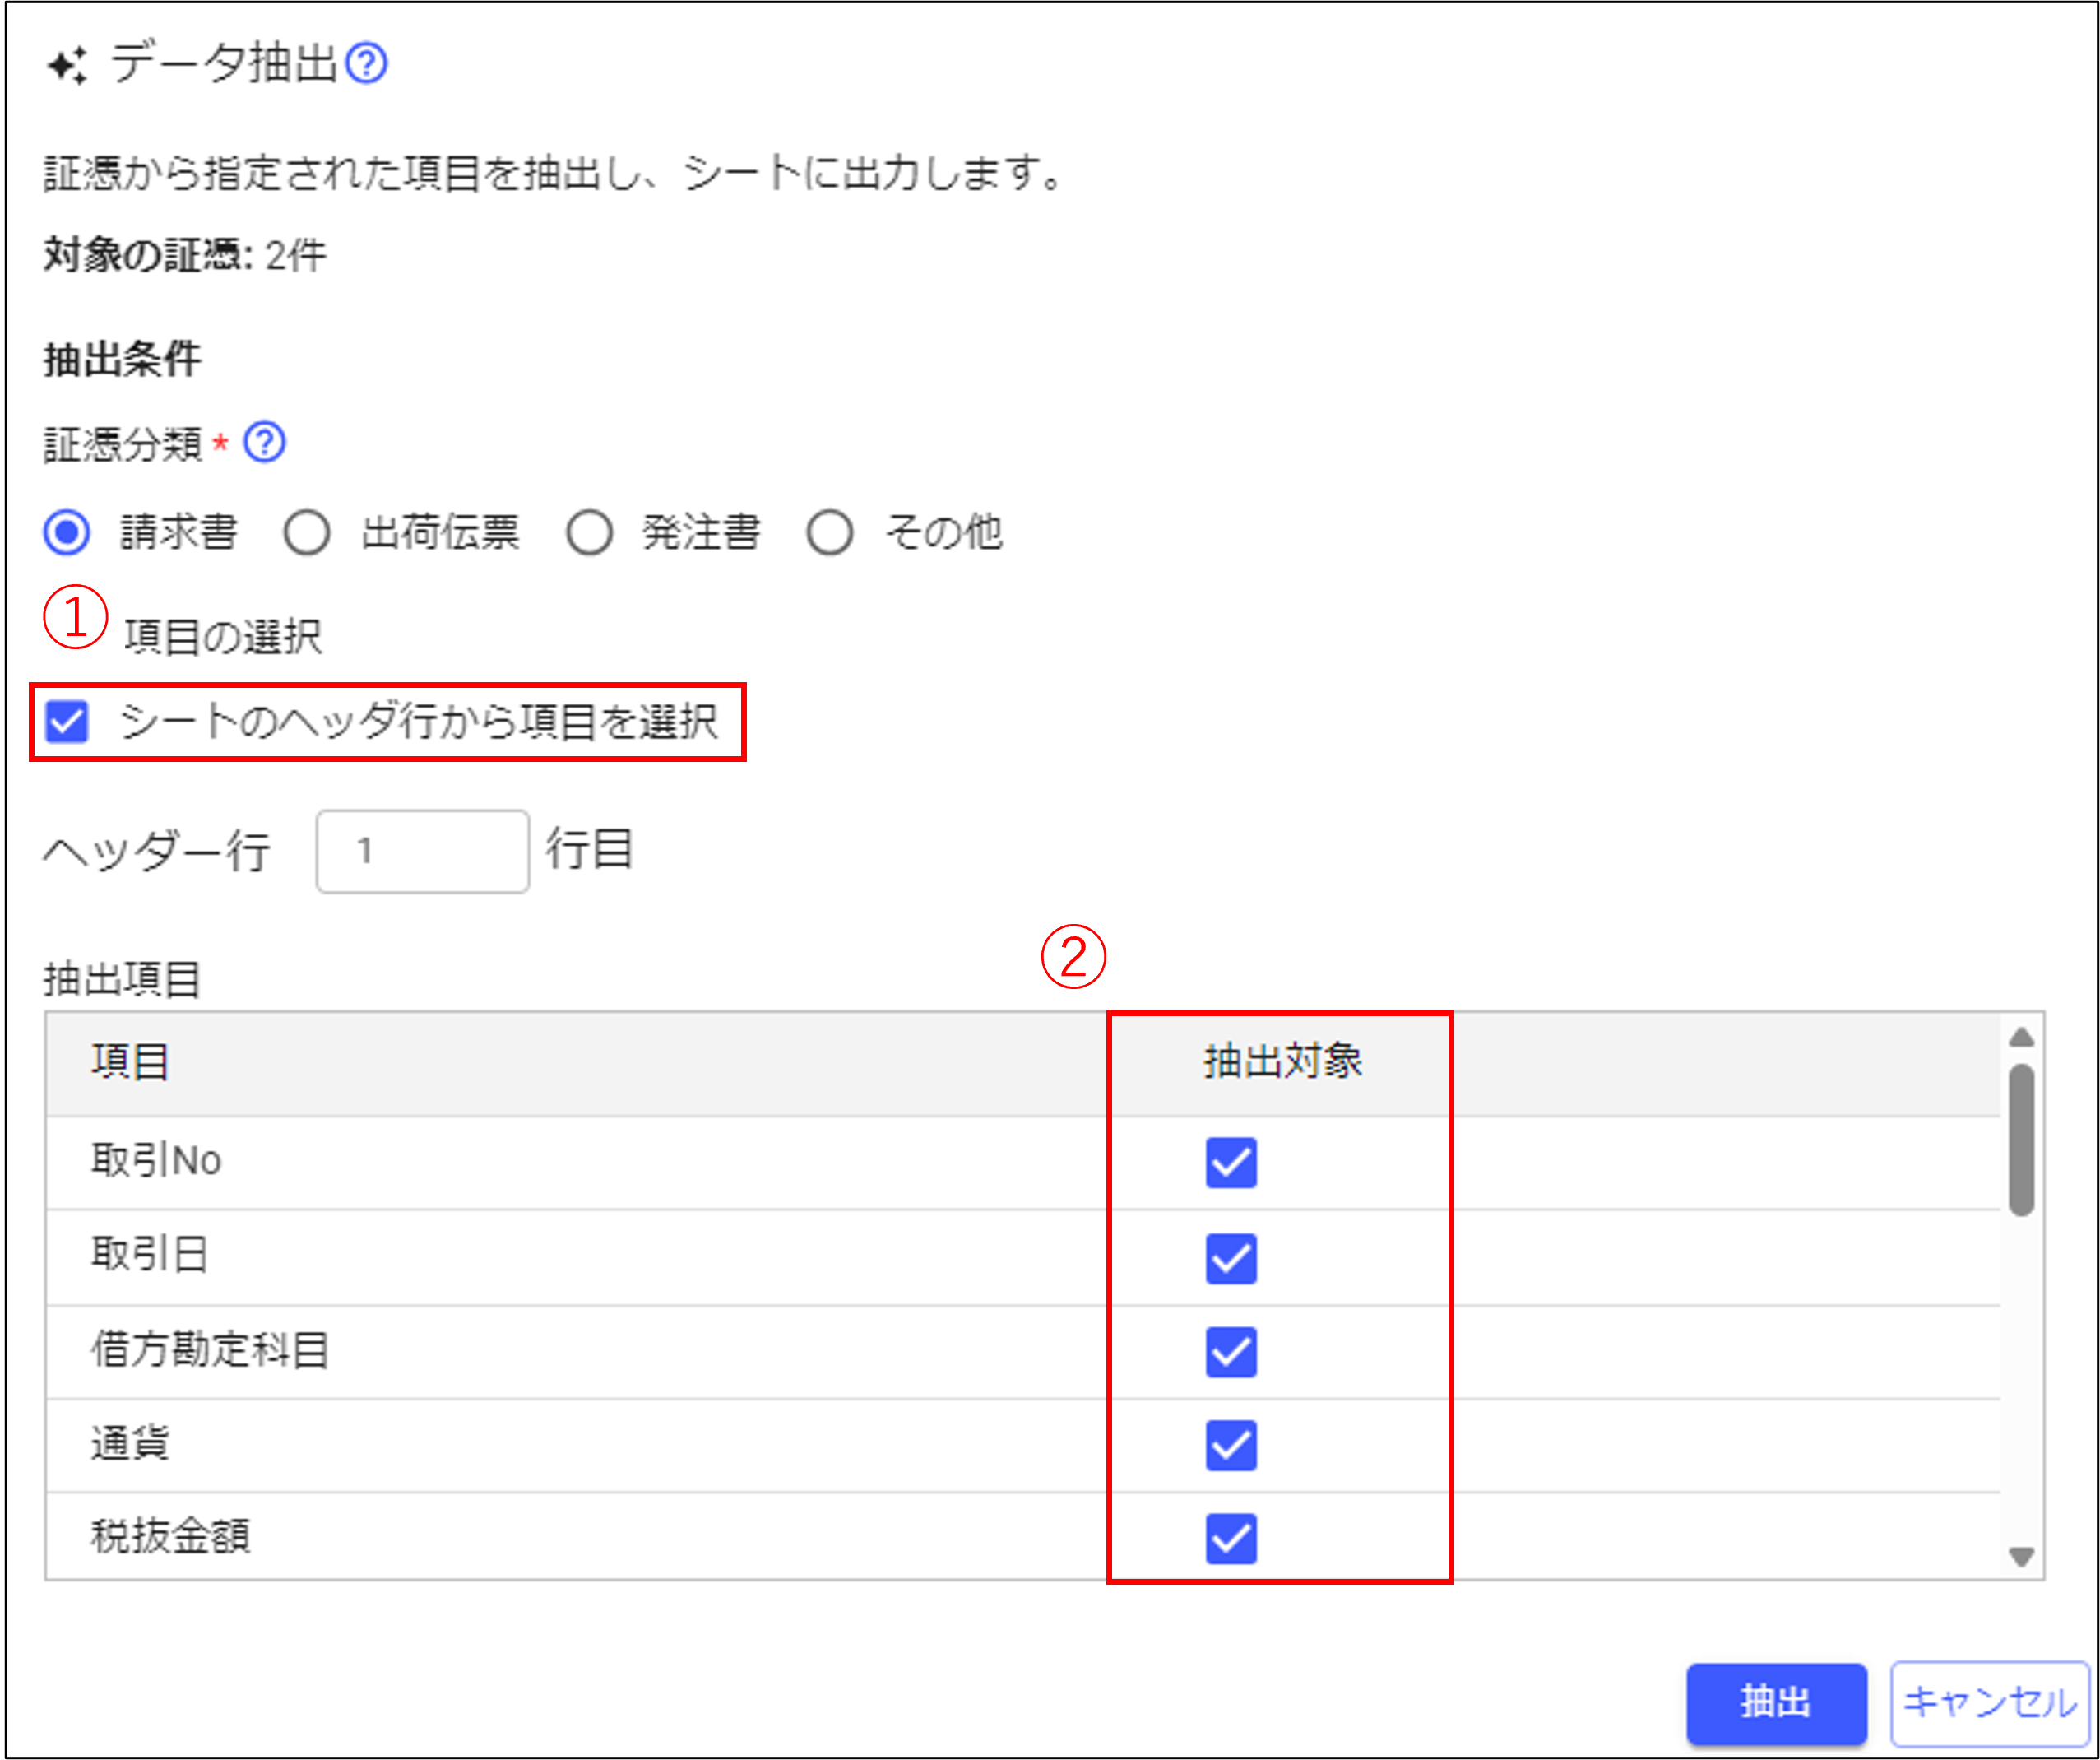Click the sparkle icon beside データ抽出

(x=68, y=66)
